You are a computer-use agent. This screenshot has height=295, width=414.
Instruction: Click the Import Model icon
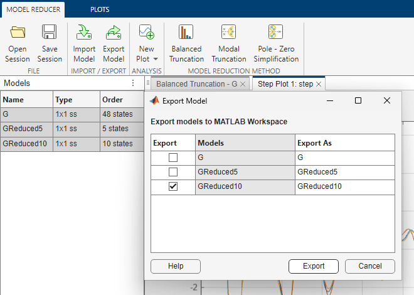click(84, 33)
